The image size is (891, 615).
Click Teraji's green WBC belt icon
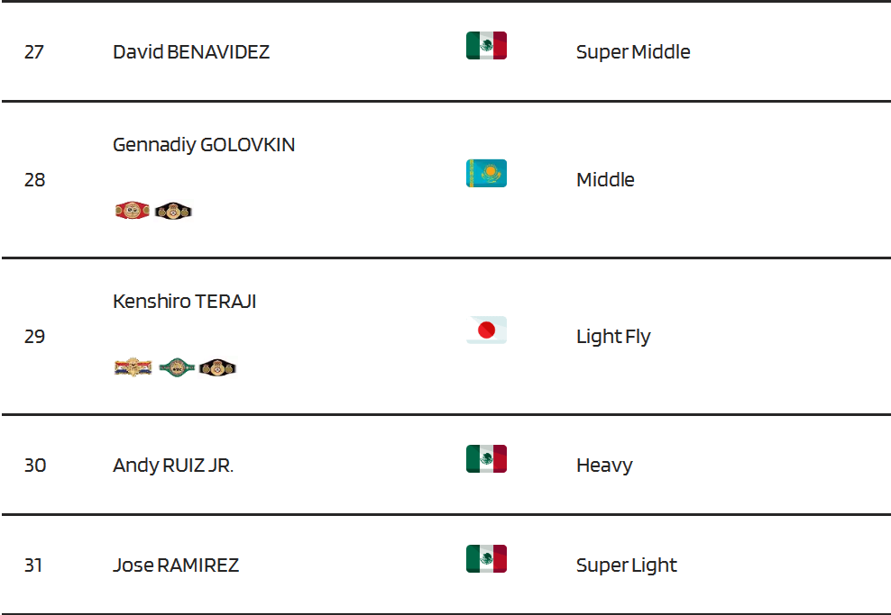pos(177,367)
